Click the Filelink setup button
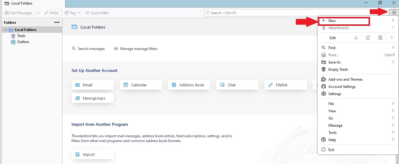Image resolution: width=399 pixels, height=164 pixels. (x=286, y=85)
